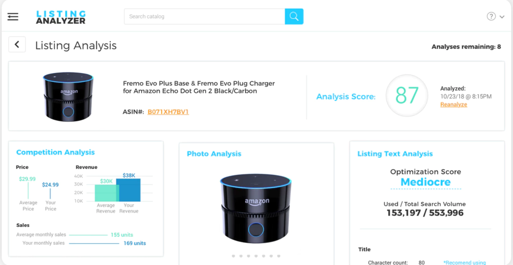Expand the help dropdown chevron

coord(502,17)
